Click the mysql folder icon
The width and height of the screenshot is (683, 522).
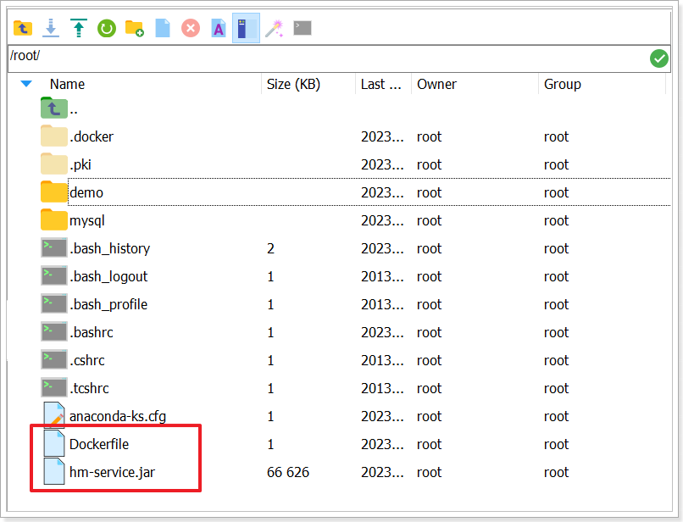pyautogui.click(x=54, y=219)
